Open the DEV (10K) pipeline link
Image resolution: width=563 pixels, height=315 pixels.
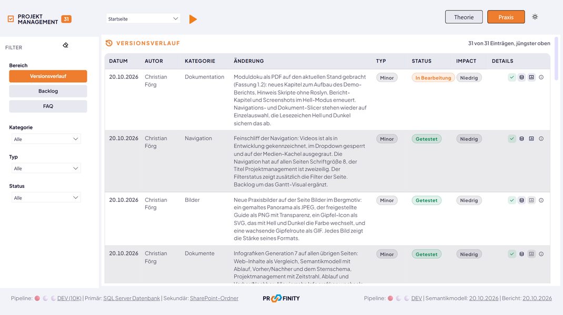69,298
